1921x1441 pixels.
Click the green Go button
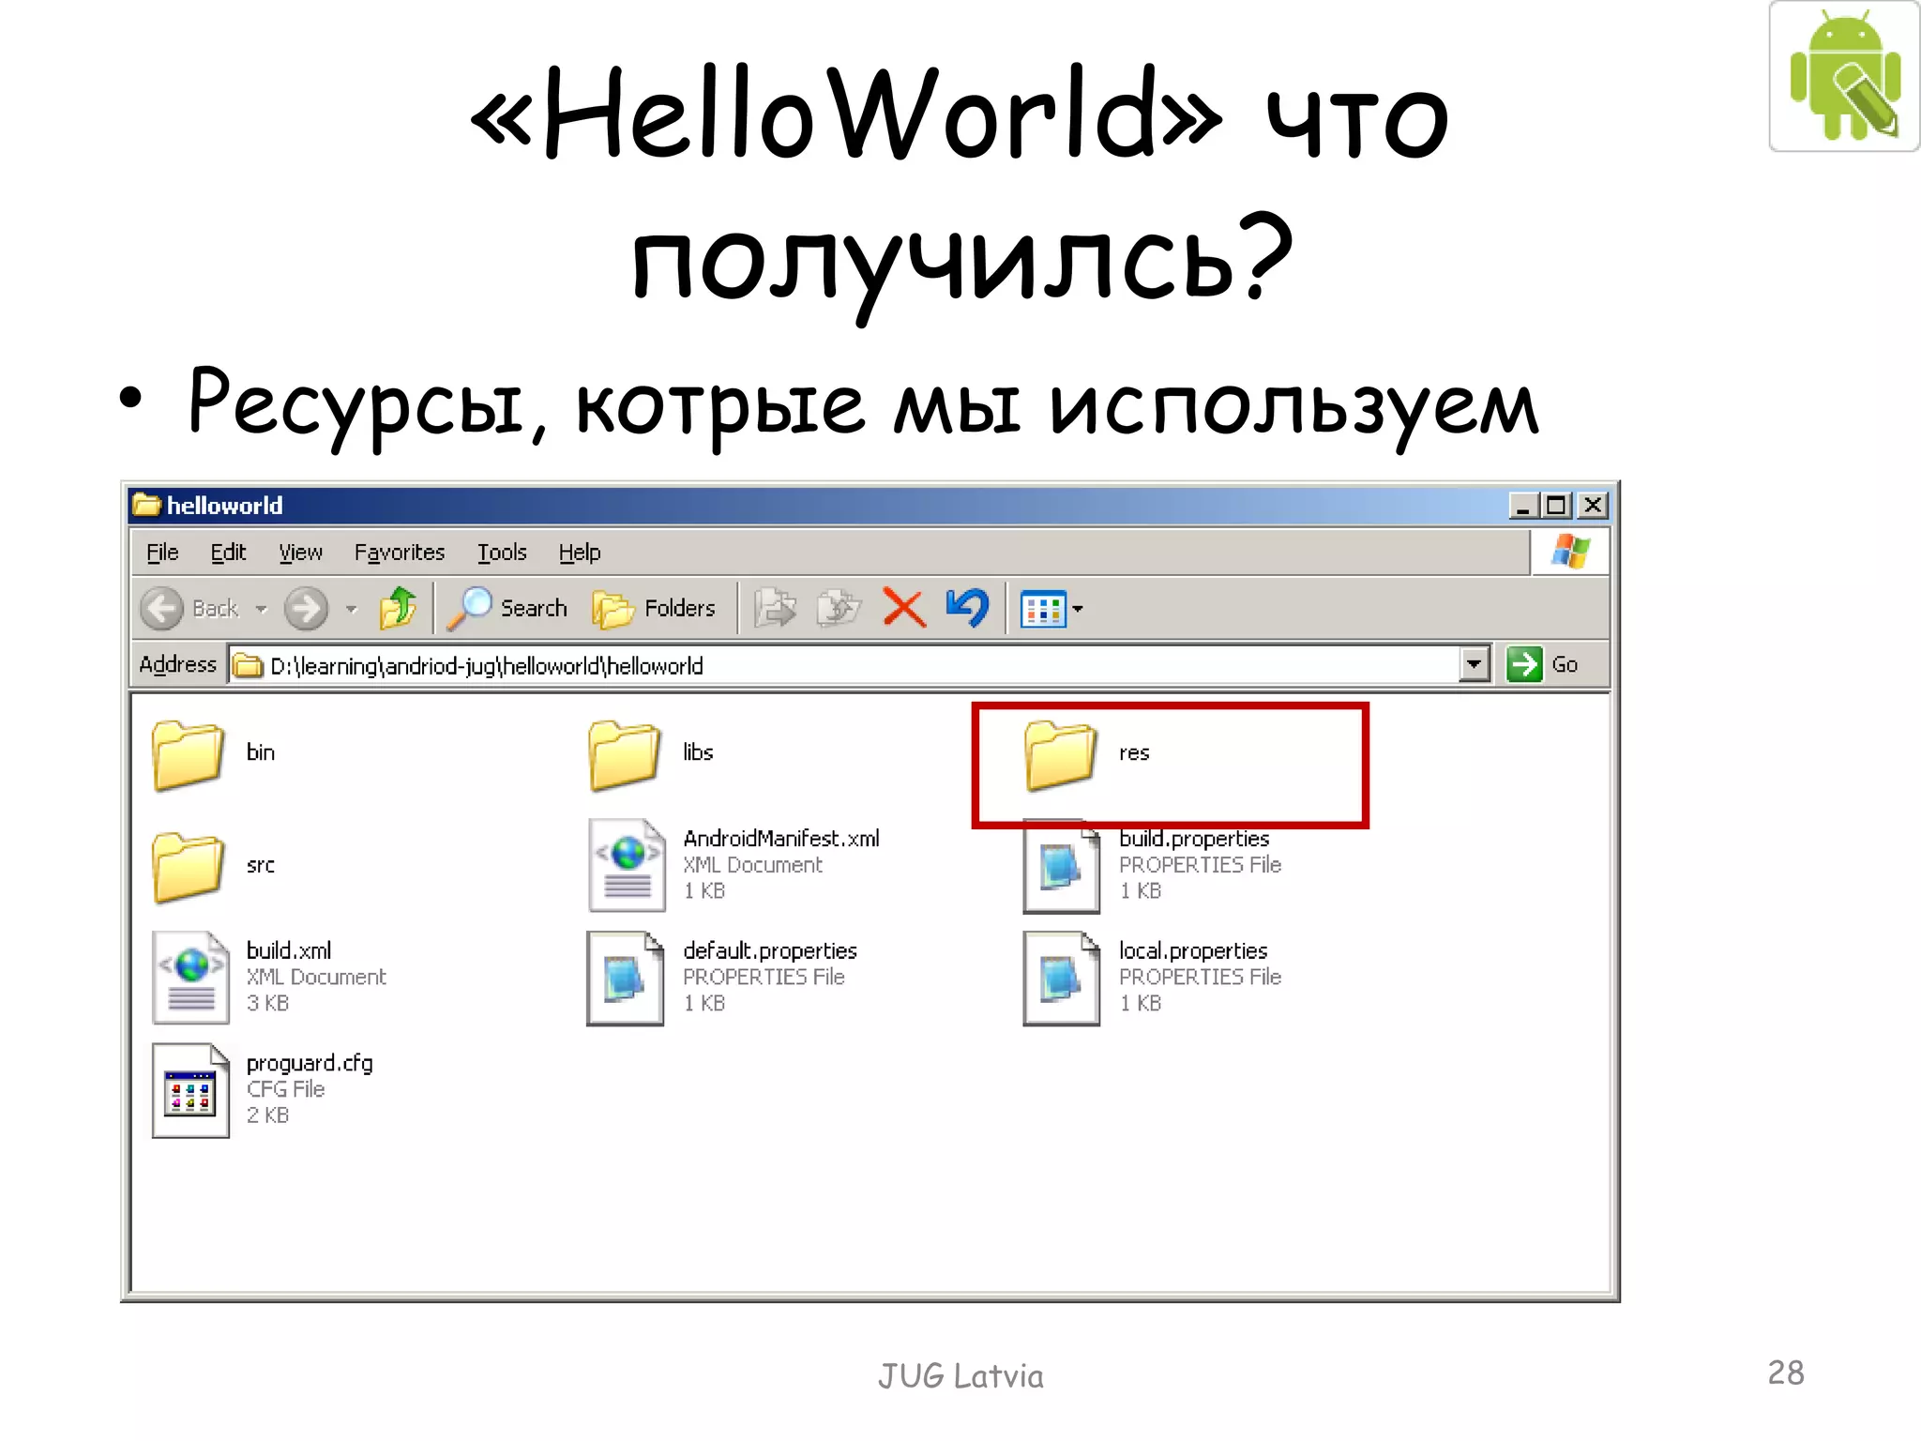coord(1544,664)
